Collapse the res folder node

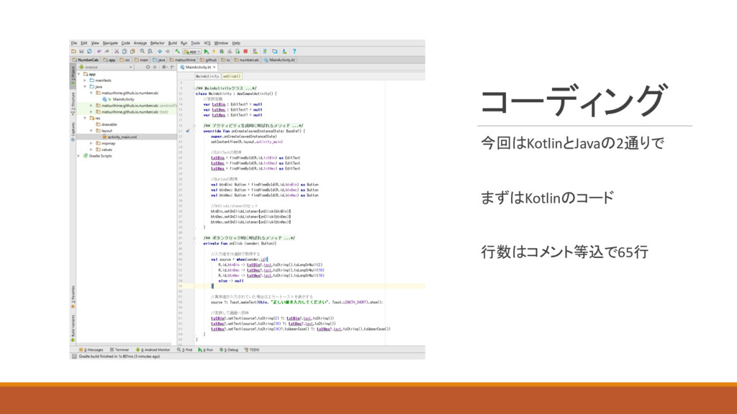pos(85,119)
